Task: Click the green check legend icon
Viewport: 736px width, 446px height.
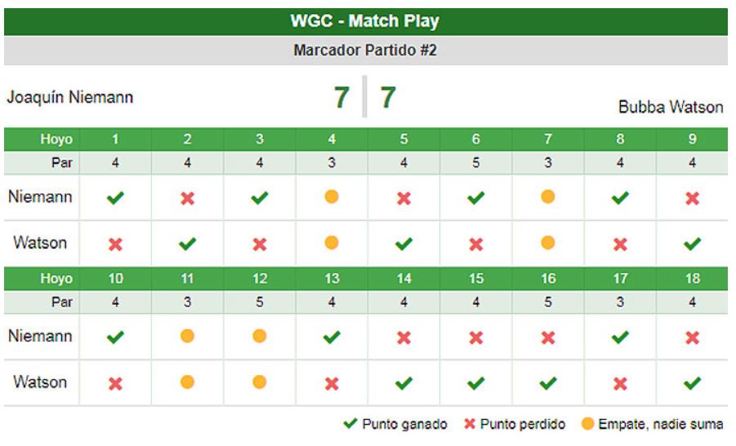Action: point(350,424)
